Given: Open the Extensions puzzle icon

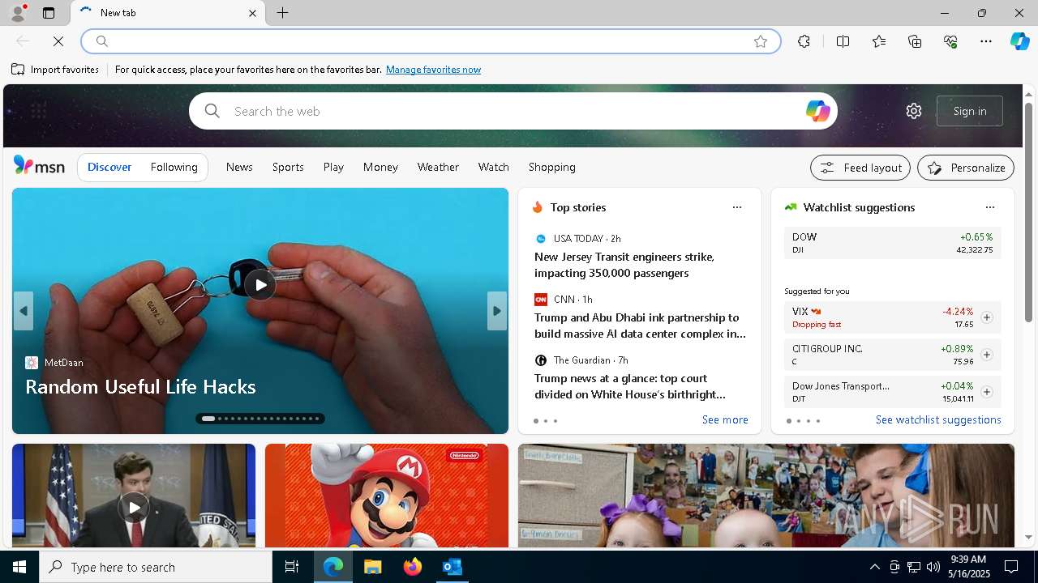Looking at the screenshot, I should pos(804,41).
